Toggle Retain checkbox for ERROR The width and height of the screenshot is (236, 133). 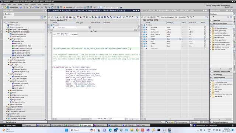(205, 39)
